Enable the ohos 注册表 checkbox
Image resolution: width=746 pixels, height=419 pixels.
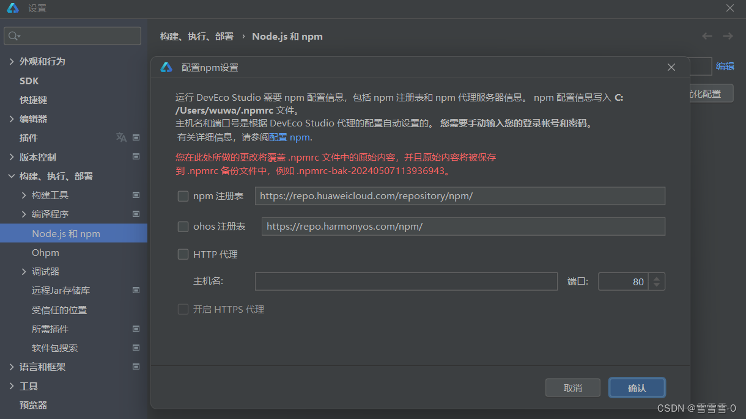click(183, 227)
